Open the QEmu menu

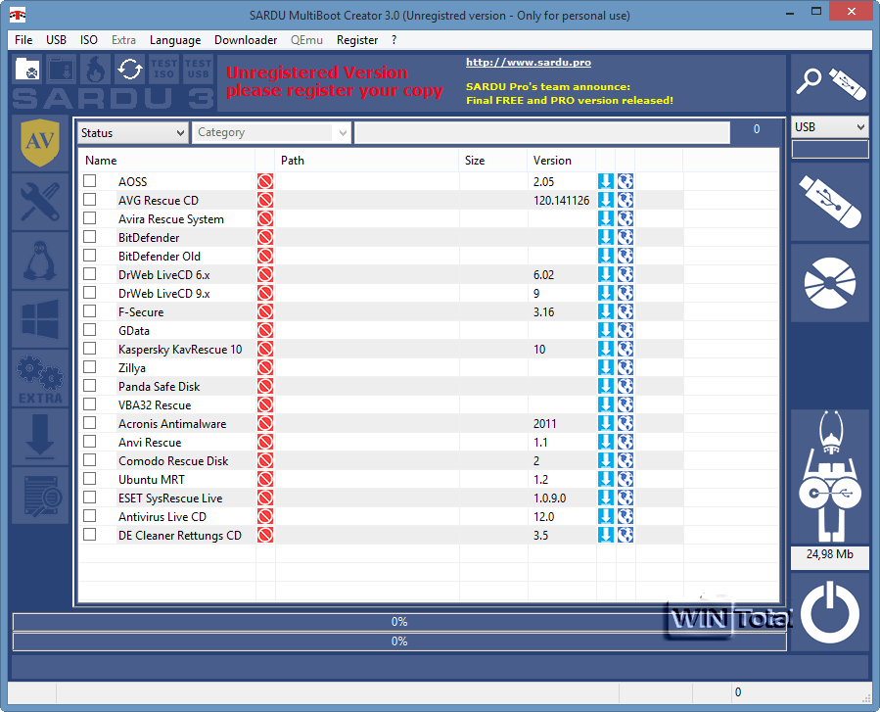tap(306, 40)
